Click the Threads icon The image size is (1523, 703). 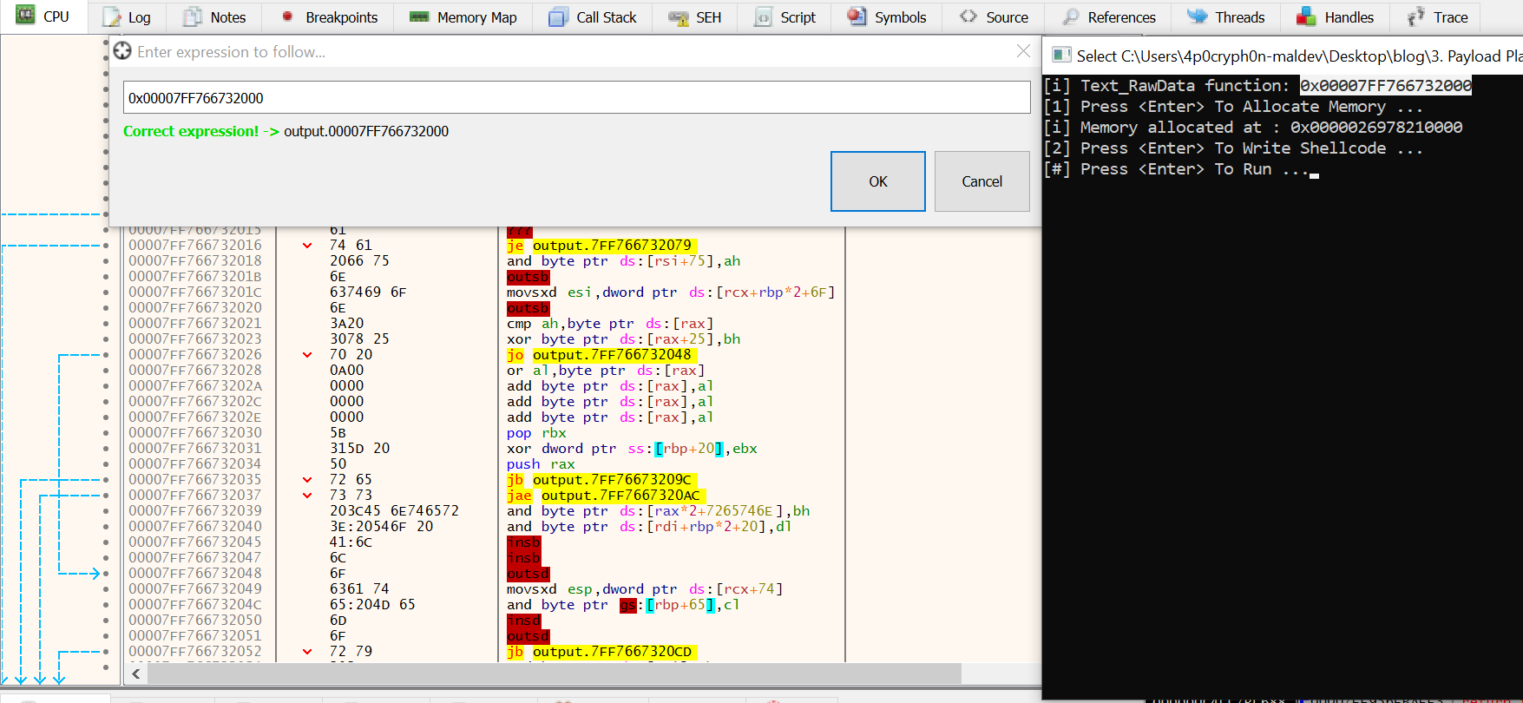tap(1198, 16)
